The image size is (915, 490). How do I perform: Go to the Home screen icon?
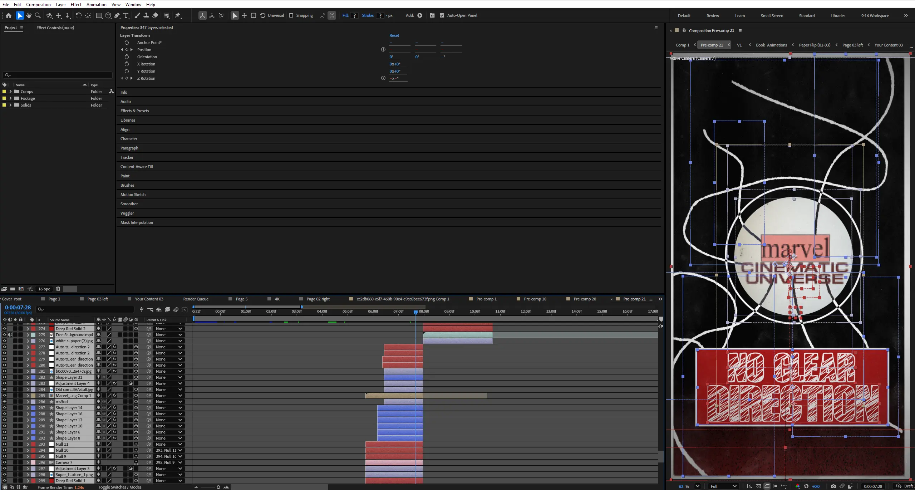9,15
